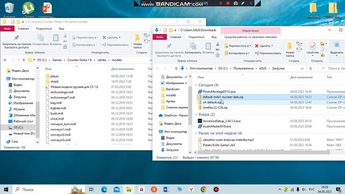The width and height of the screenshot is (345, 194).
Task: Click the volume icon in system tray
Action: pos(304,189)
